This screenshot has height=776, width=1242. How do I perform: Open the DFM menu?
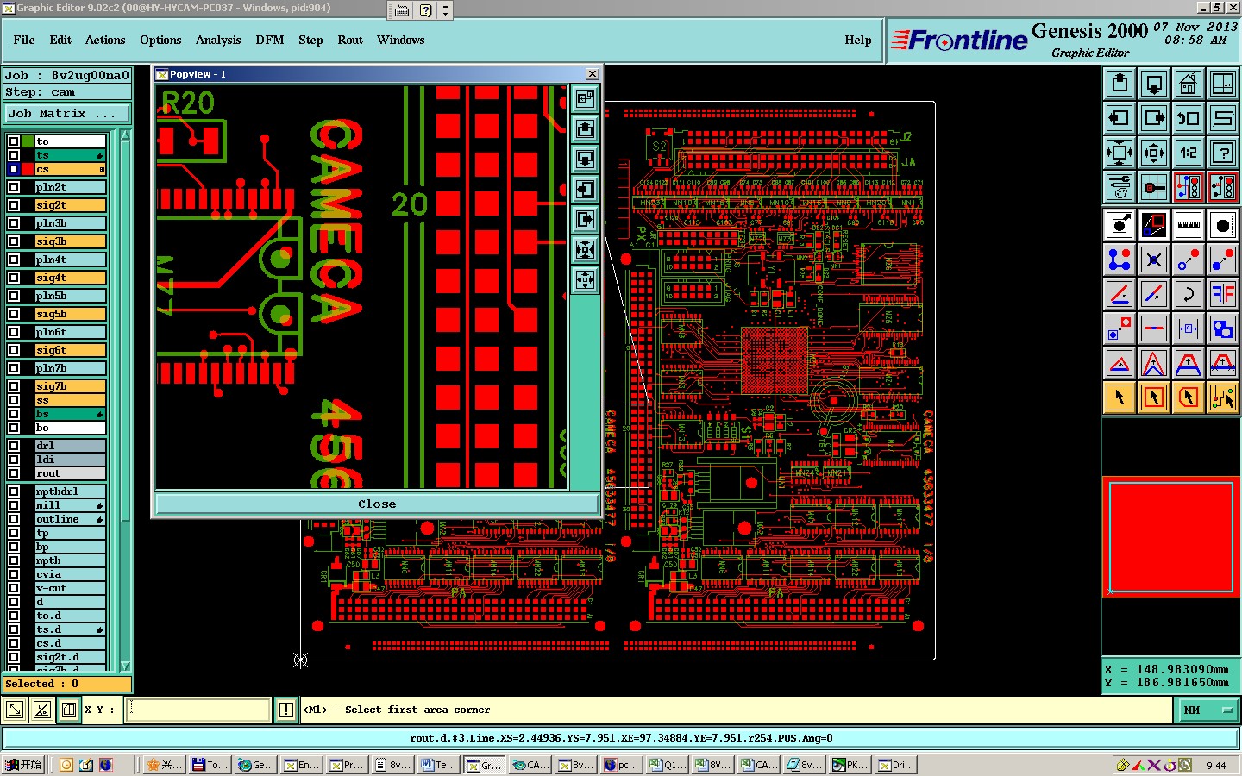pos(270,40)
